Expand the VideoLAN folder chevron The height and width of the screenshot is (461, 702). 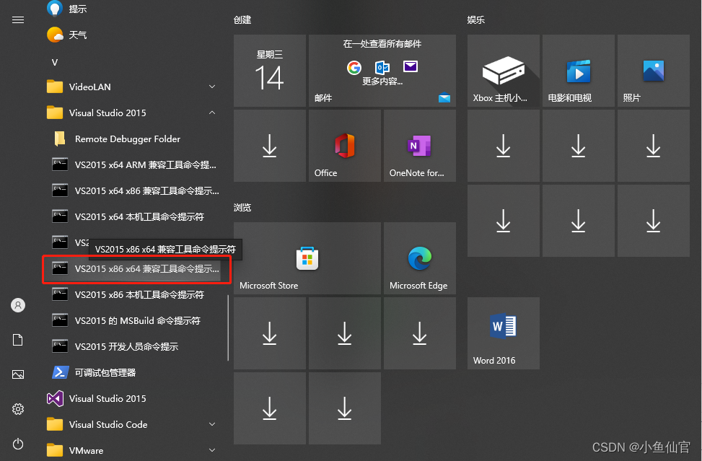[x=212, y=87]
